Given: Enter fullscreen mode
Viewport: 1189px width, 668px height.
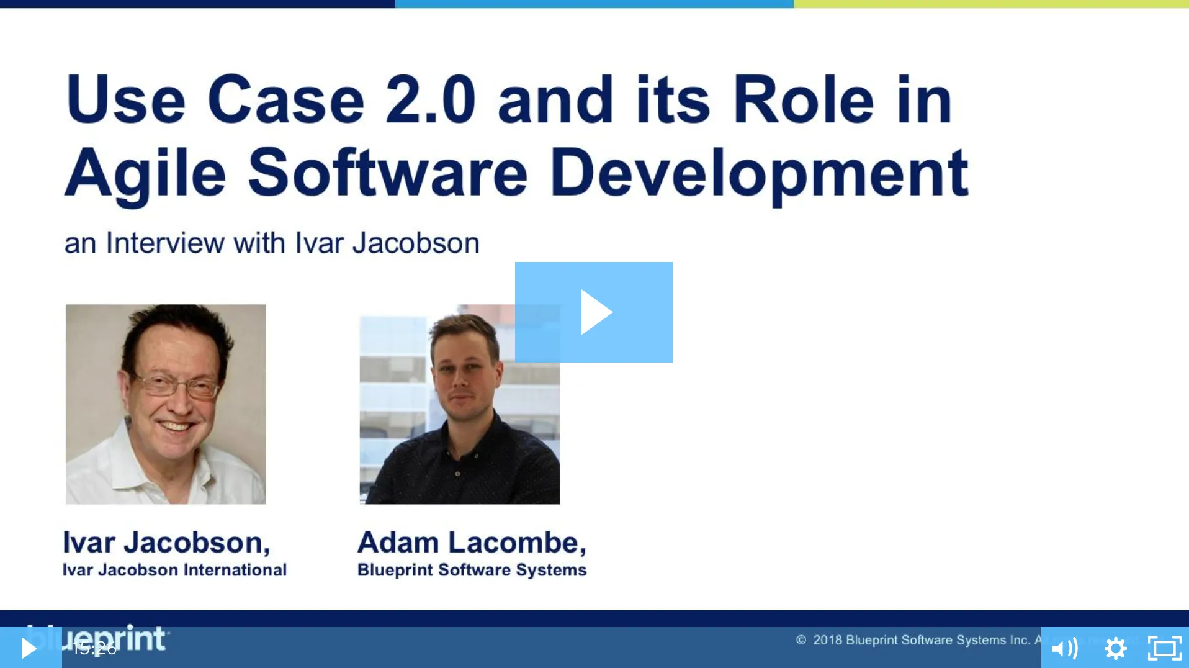Looking at the screenshot, I should pyautogui.click(x=1164, y=648).
